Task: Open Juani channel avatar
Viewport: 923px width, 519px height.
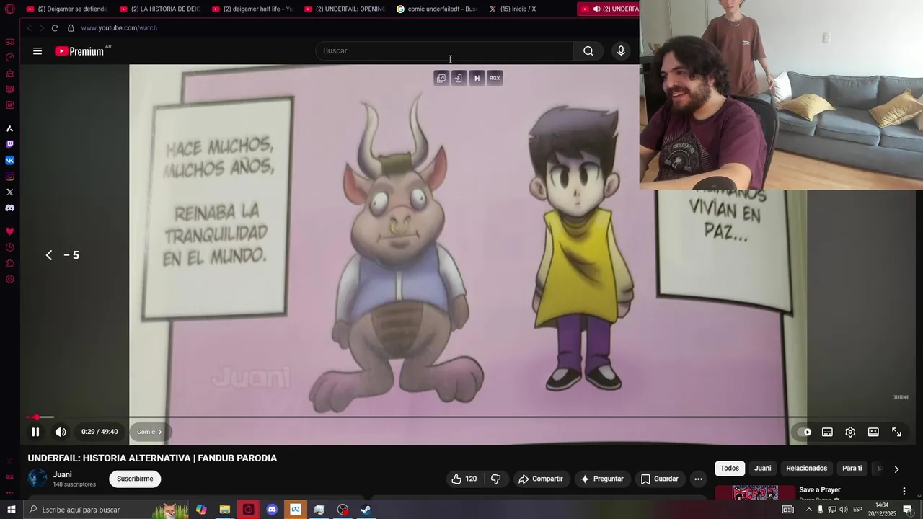Action: (37, 479)
